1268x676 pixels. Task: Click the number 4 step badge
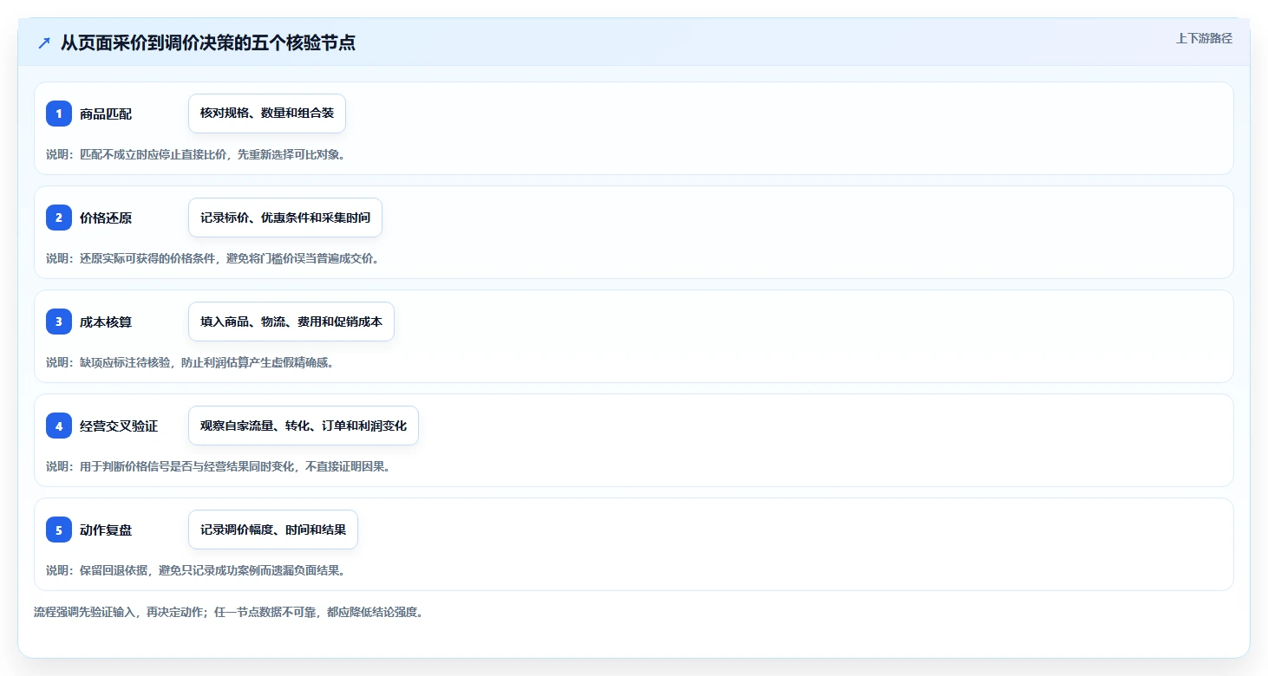point(59,426)
